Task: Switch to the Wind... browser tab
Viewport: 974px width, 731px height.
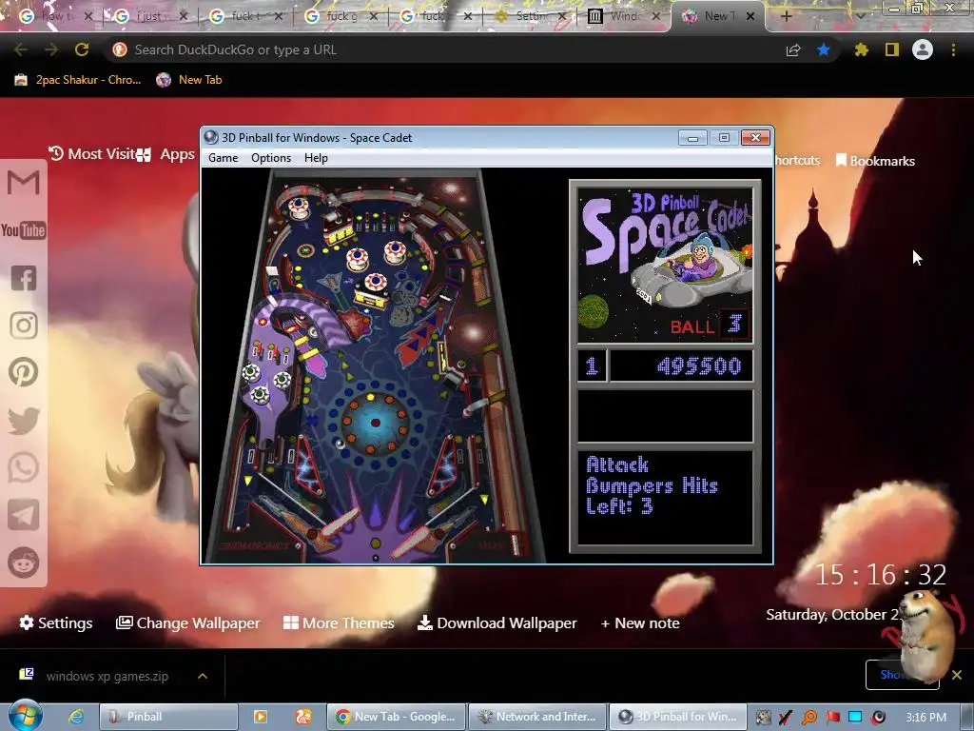Action: [x=624, y=16]
